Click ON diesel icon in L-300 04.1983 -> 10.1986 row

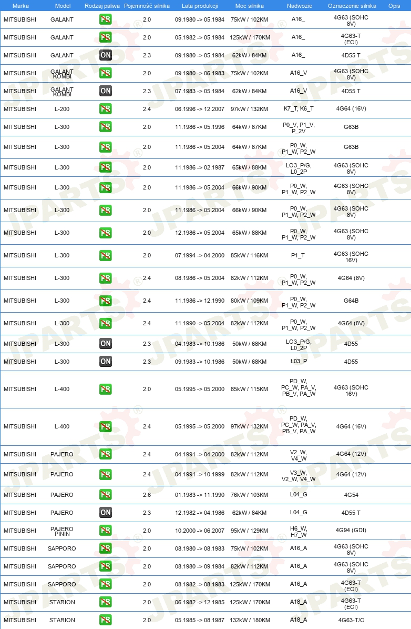click(x=105, y=343)
